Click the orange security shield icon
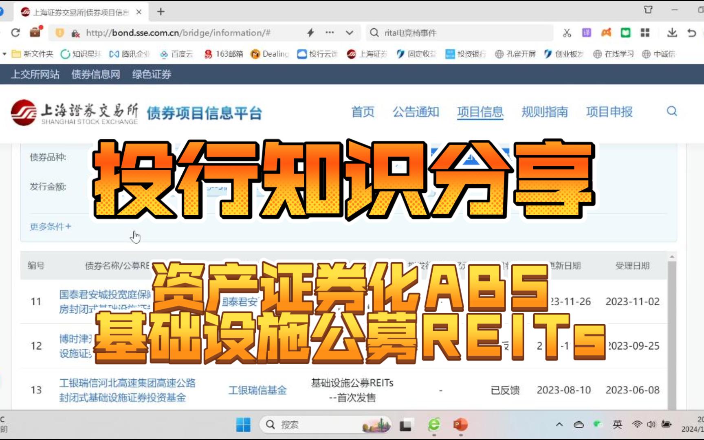This screenshot has width=704, height=440. coord(60,33)
